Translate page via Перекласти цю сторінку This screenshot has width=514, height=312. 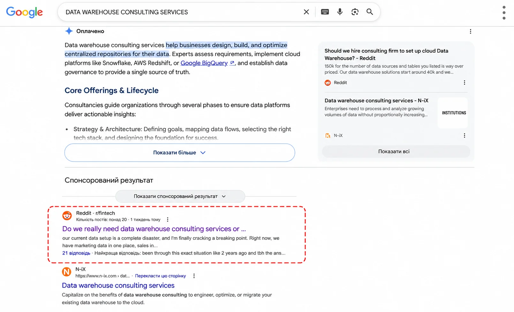point(160,276)
